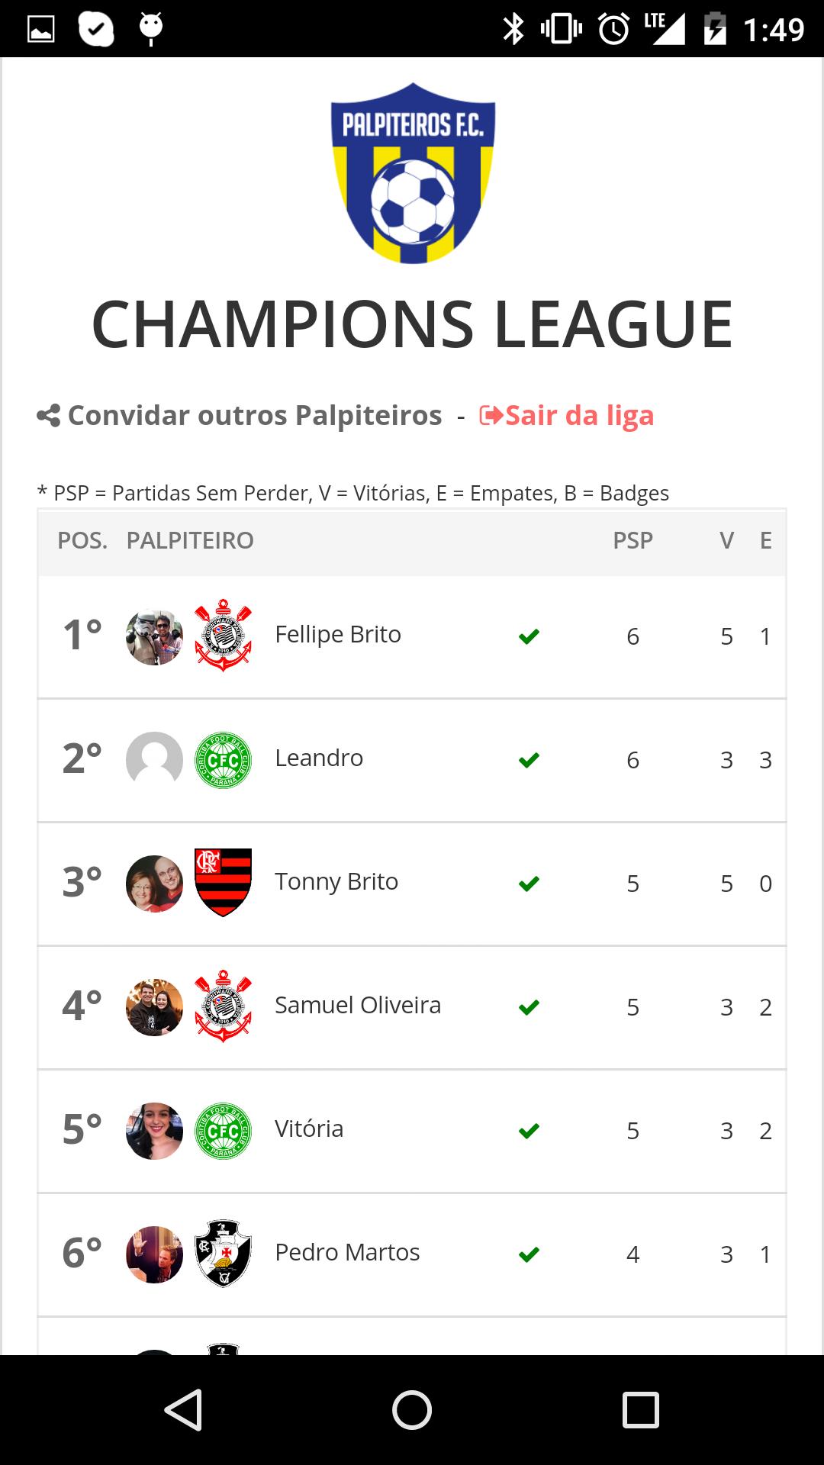
Task: Select the Samuel Oliveira name in ranking
Action: [358, 1006]
